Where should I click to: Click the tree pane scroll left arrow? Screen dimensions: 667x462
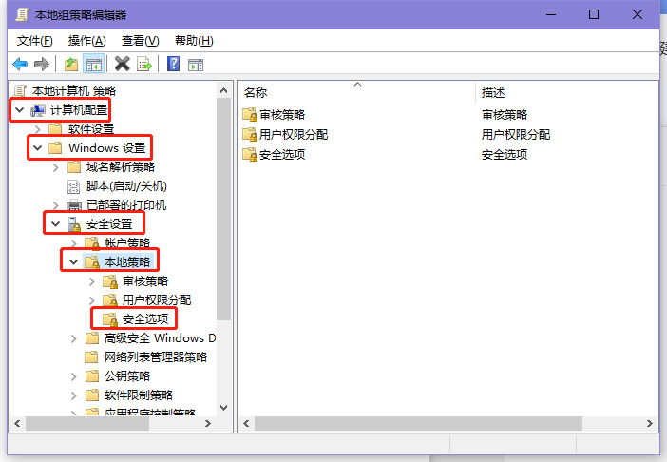17,423
